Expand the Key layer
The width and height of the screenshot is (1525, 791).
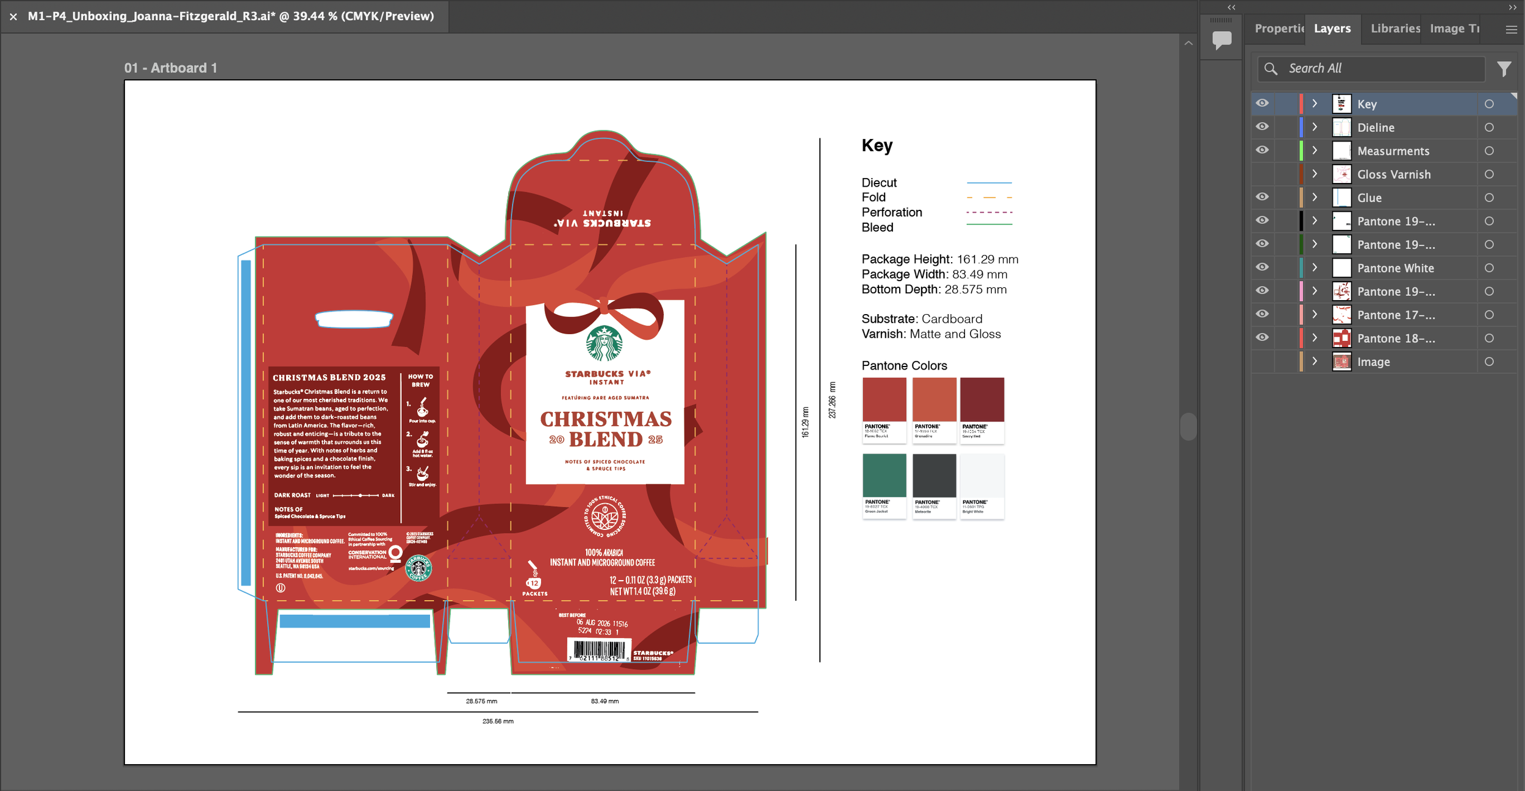point(1315,104)
